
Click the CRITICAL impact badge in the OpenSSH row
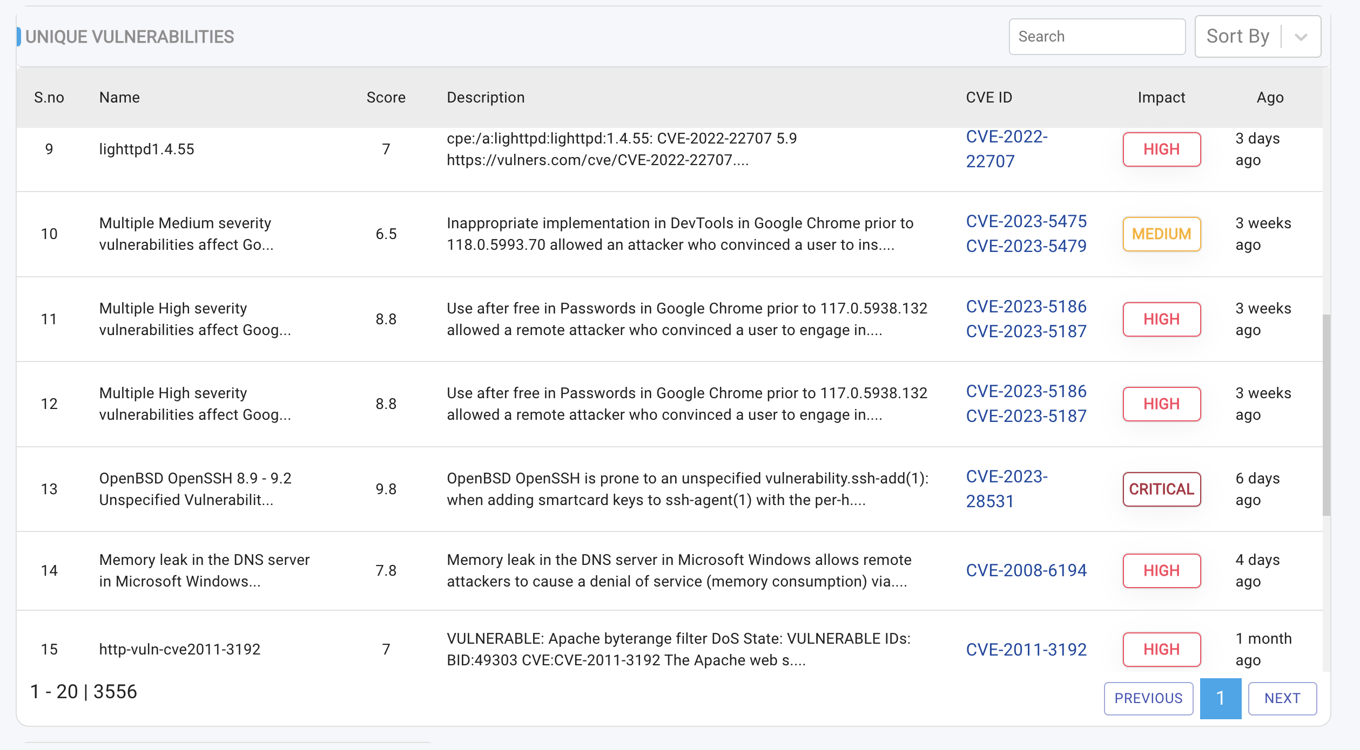[1161, 489]
